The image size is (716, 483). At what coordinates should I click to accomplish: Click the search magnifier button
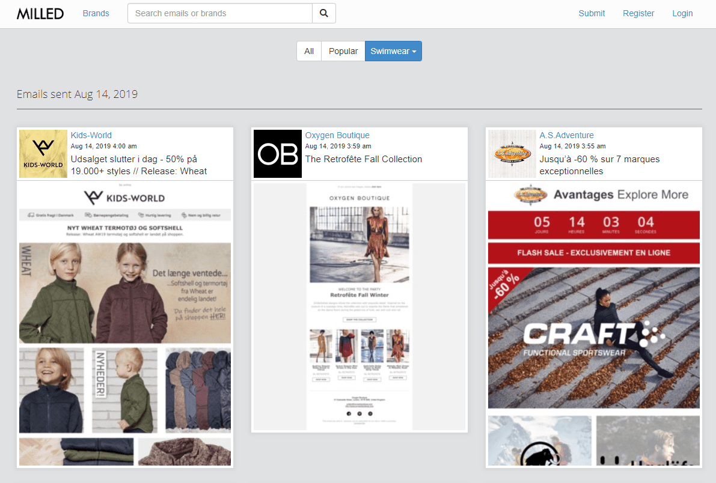pos(324,13)
